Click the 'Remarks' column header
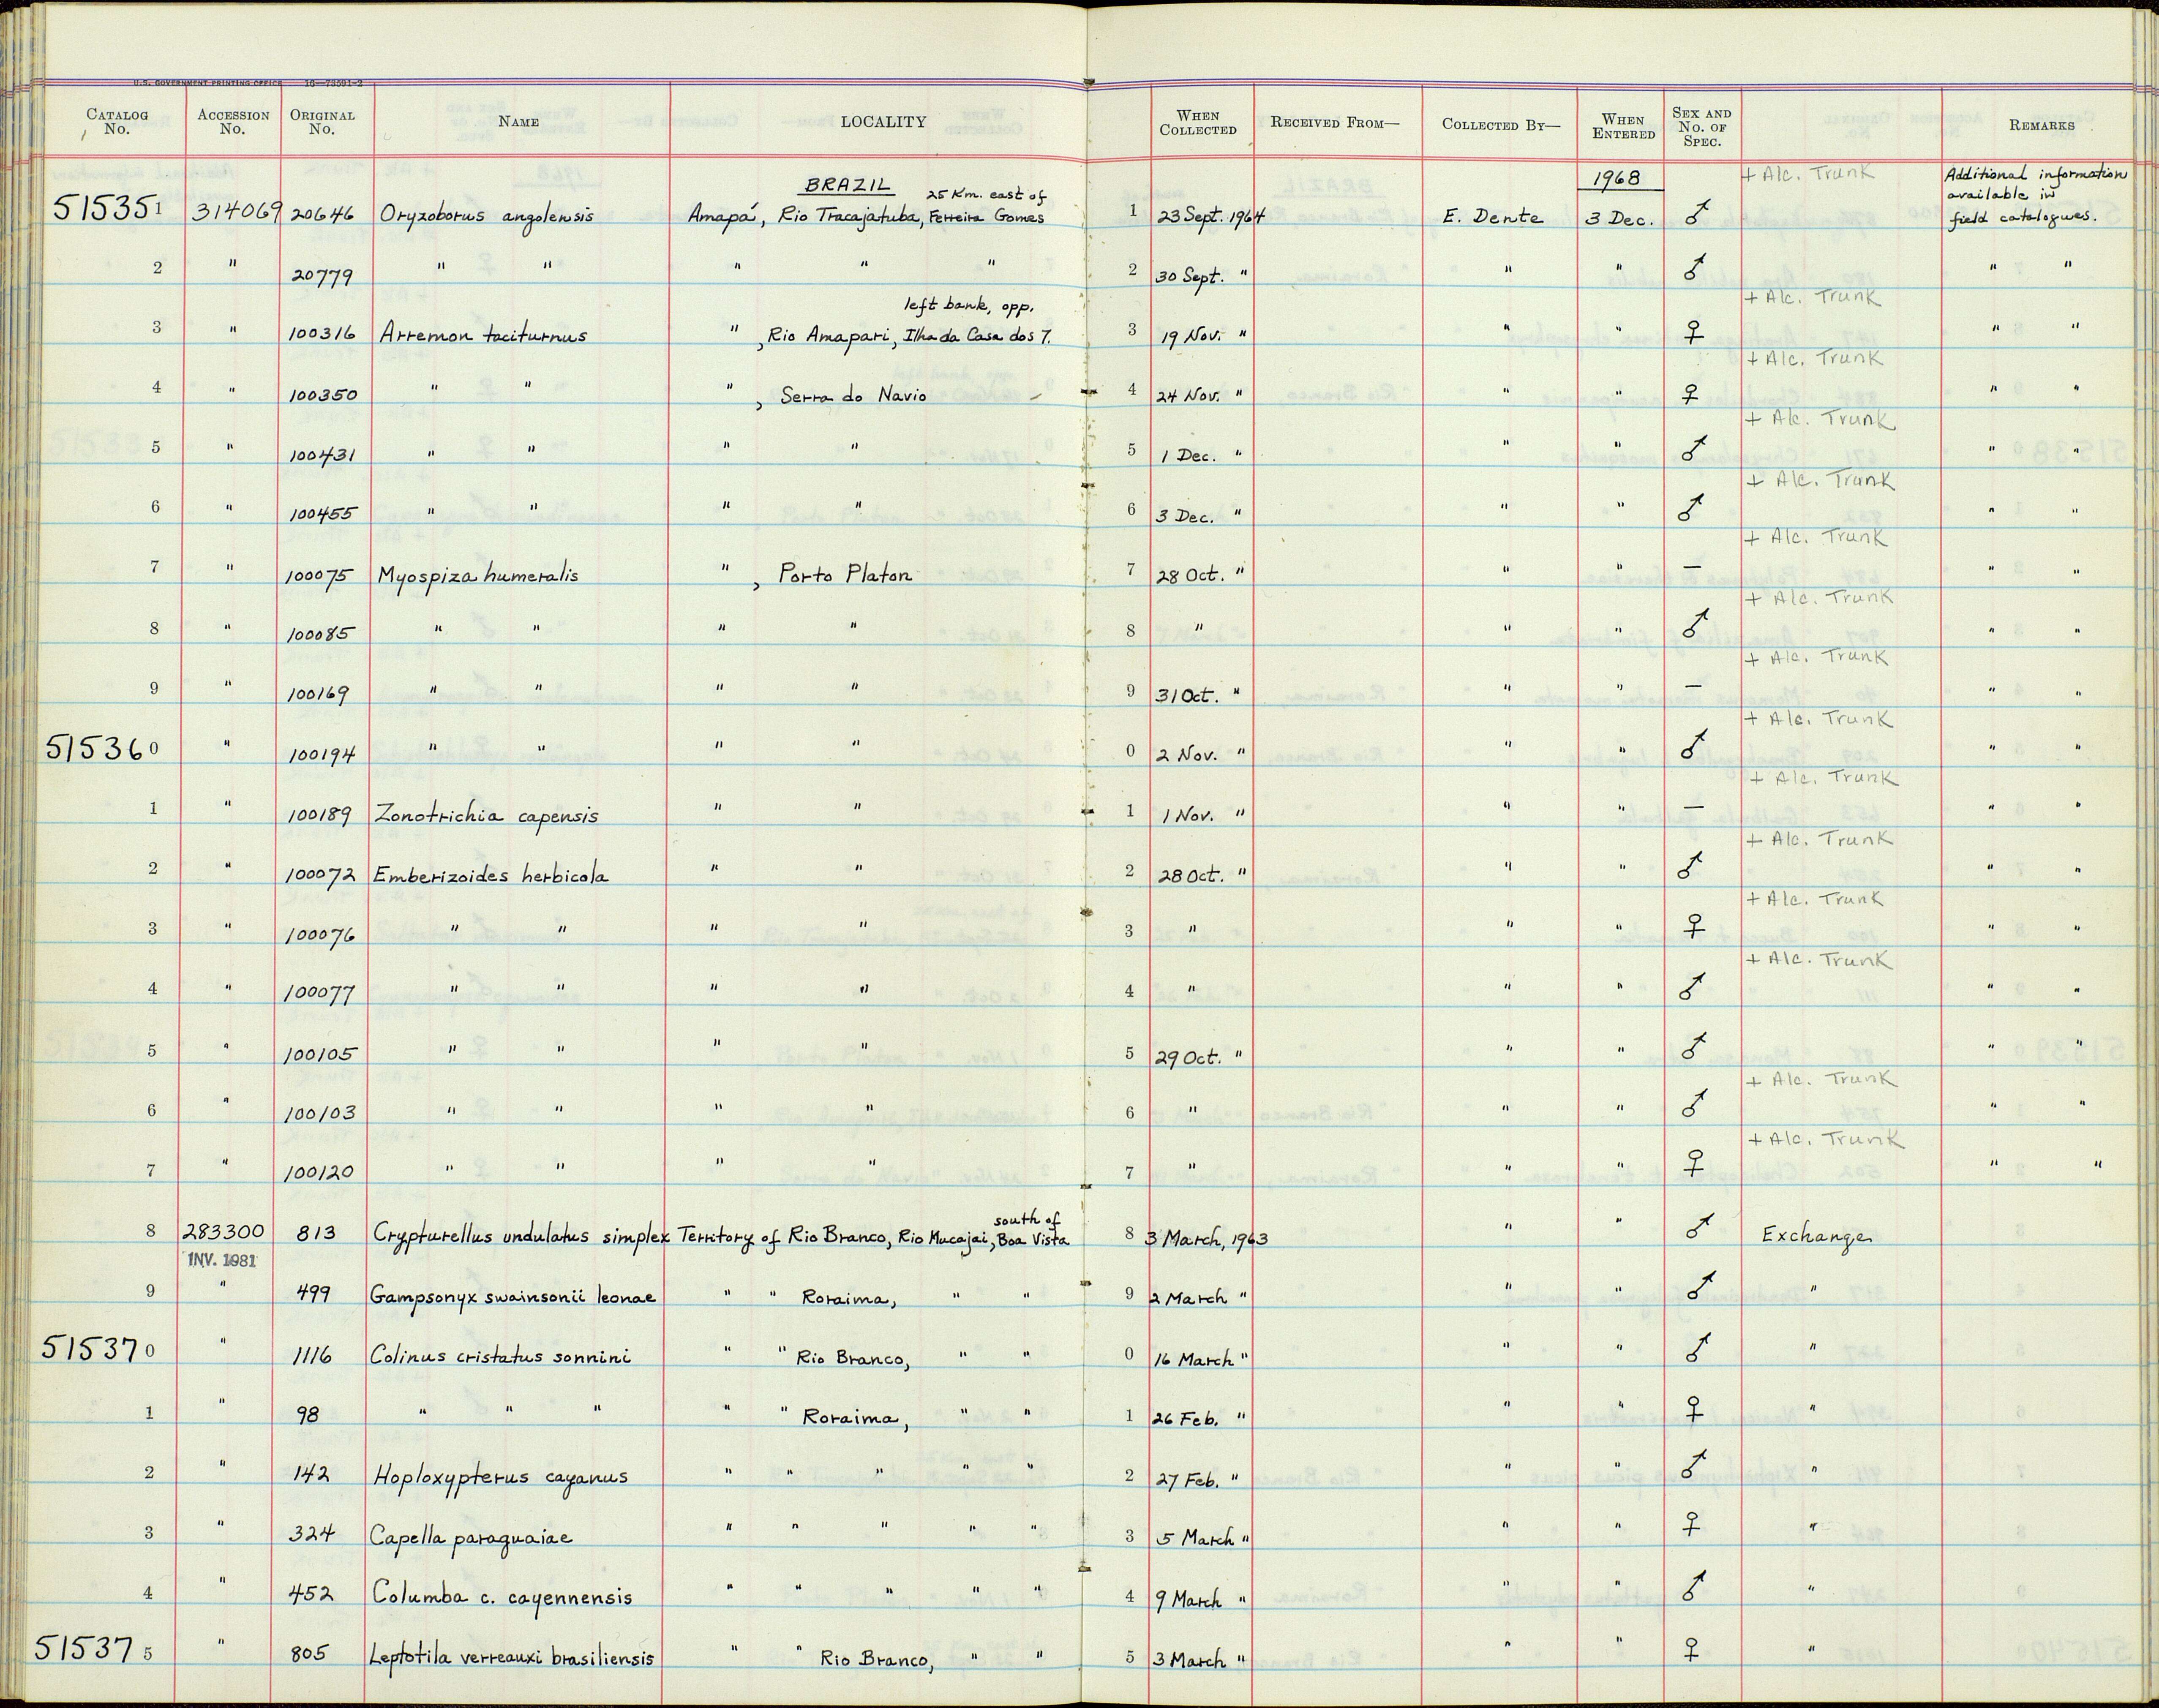This screenshot has width=2159, height=1708. click(x=2041, y=125)
